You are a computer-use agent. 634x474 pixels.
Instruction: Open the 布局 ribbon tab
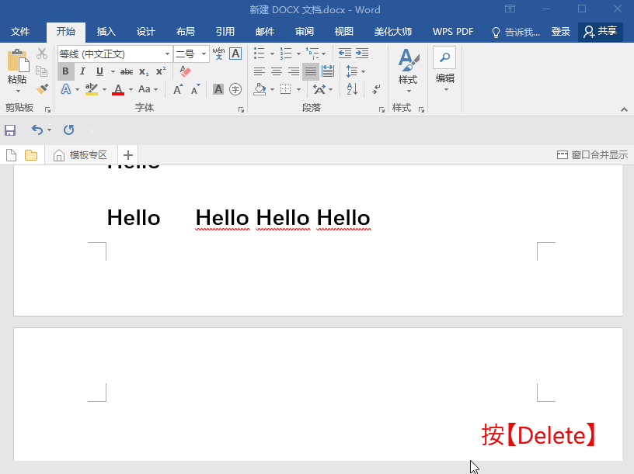[185, 32]
